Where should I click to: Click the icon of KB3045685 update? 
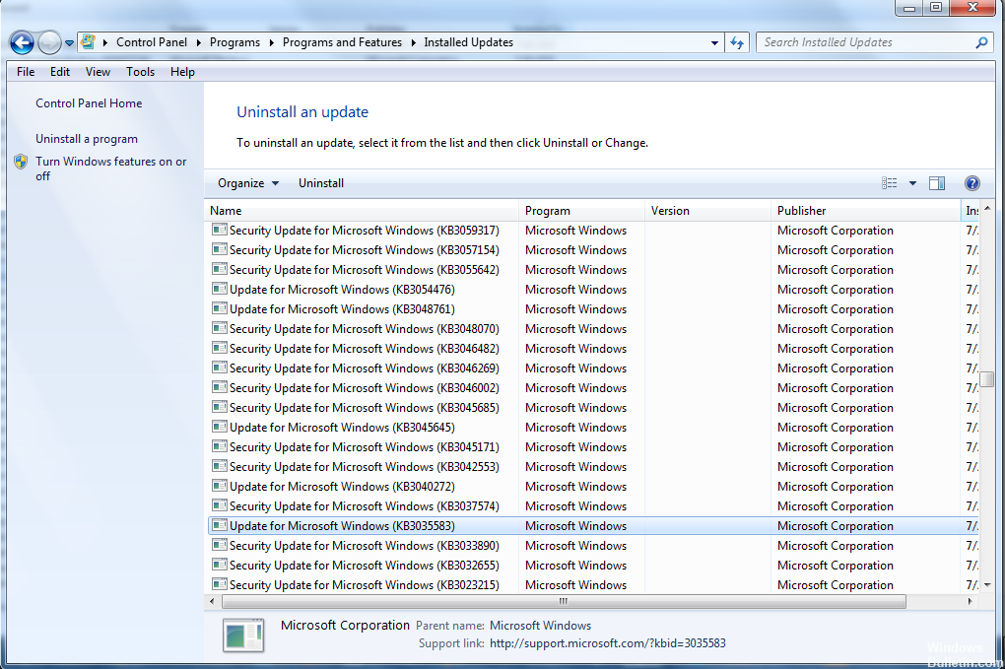pos(220,407)
